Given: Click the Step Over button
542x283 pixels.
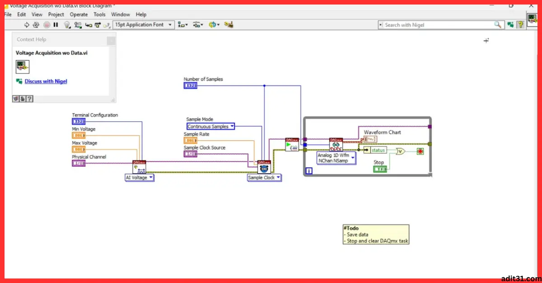Looking at the screenshot, I should click(98, 25).
